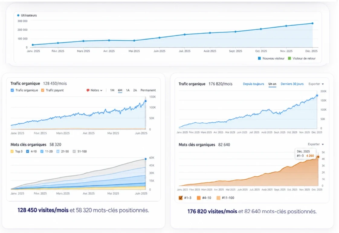339x233 pixels.
Task: Click the Déc. 2025 data point on Utilisateurs chart
Action: (x=312, y=23)
